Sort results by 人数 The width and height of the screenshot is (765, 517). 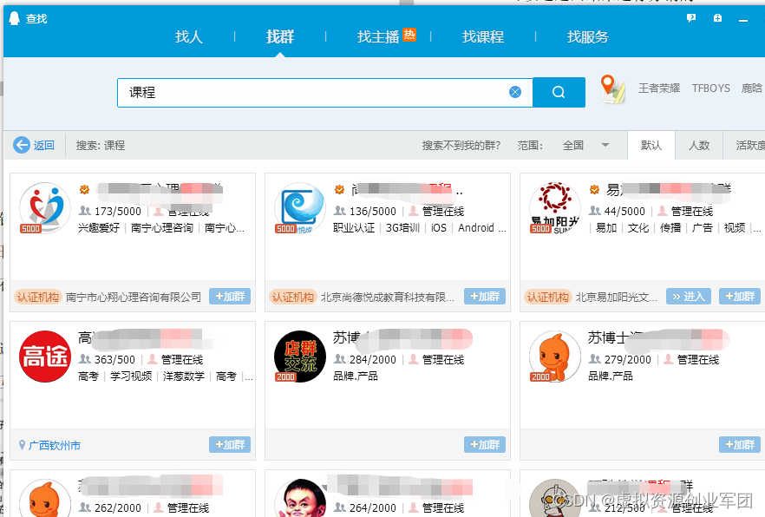click(x=699, y=146)
